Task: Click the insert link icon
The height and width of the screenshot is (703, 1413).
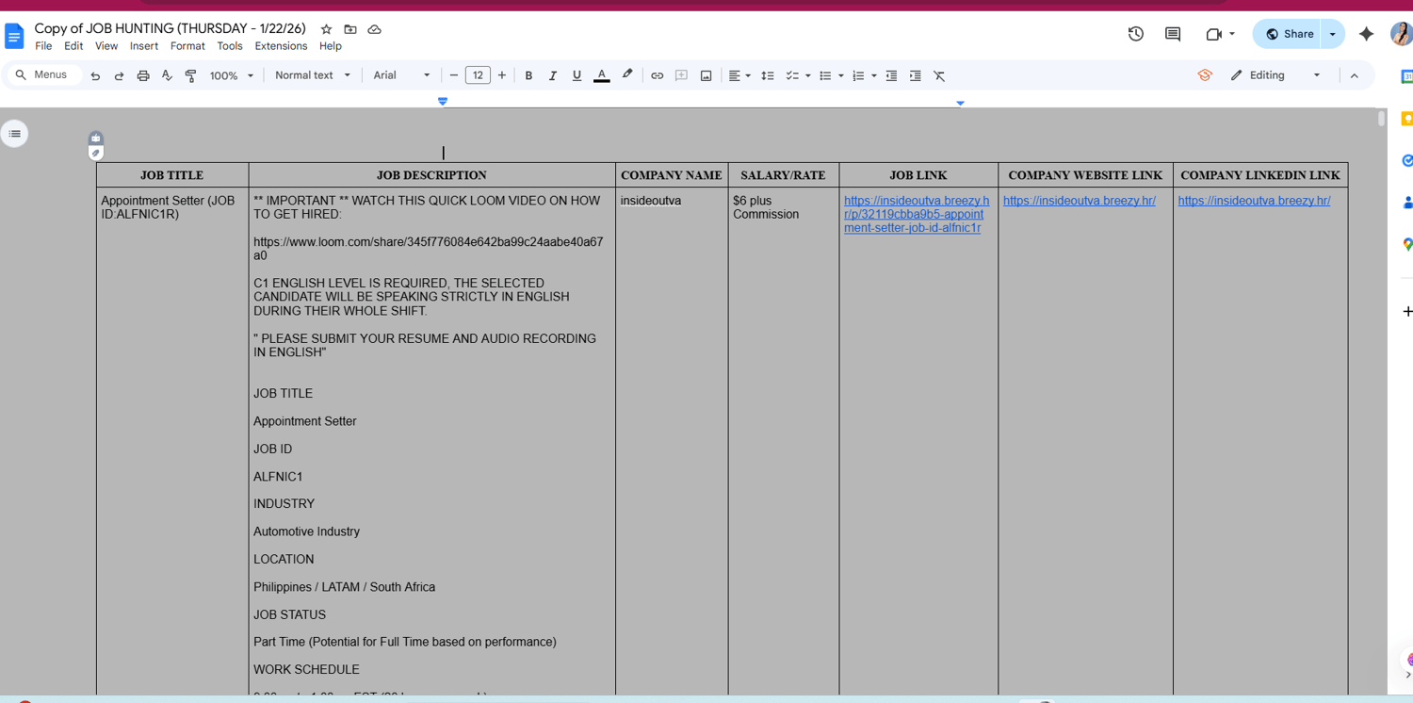Action: (657, 75)
